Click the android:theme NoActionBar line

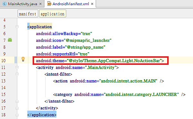(x=100, y=61)
